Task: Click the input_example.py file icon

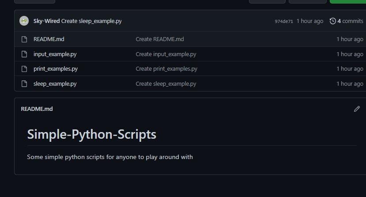Action: click(x=25, y=54)
